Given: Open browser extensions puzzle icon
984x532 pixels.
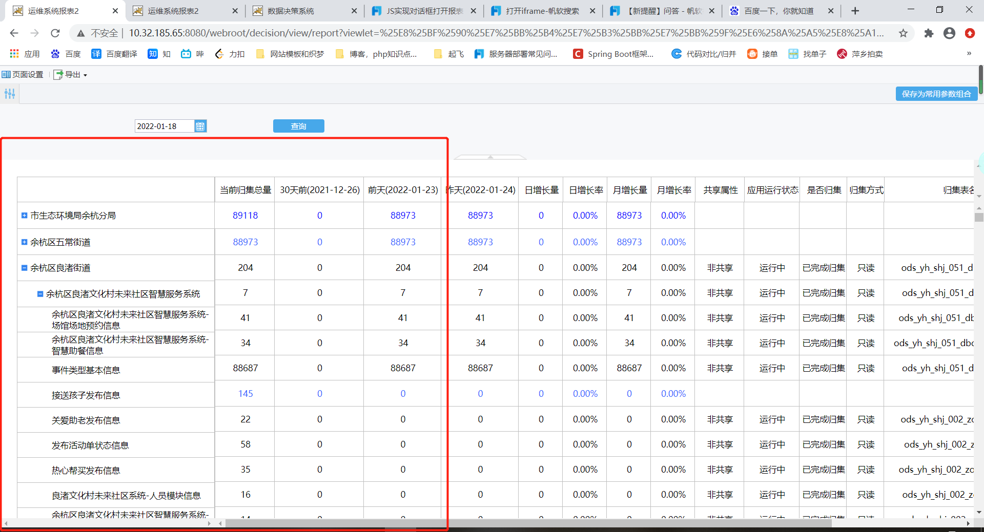Looking at the screenshot, I should click(929, 33).
